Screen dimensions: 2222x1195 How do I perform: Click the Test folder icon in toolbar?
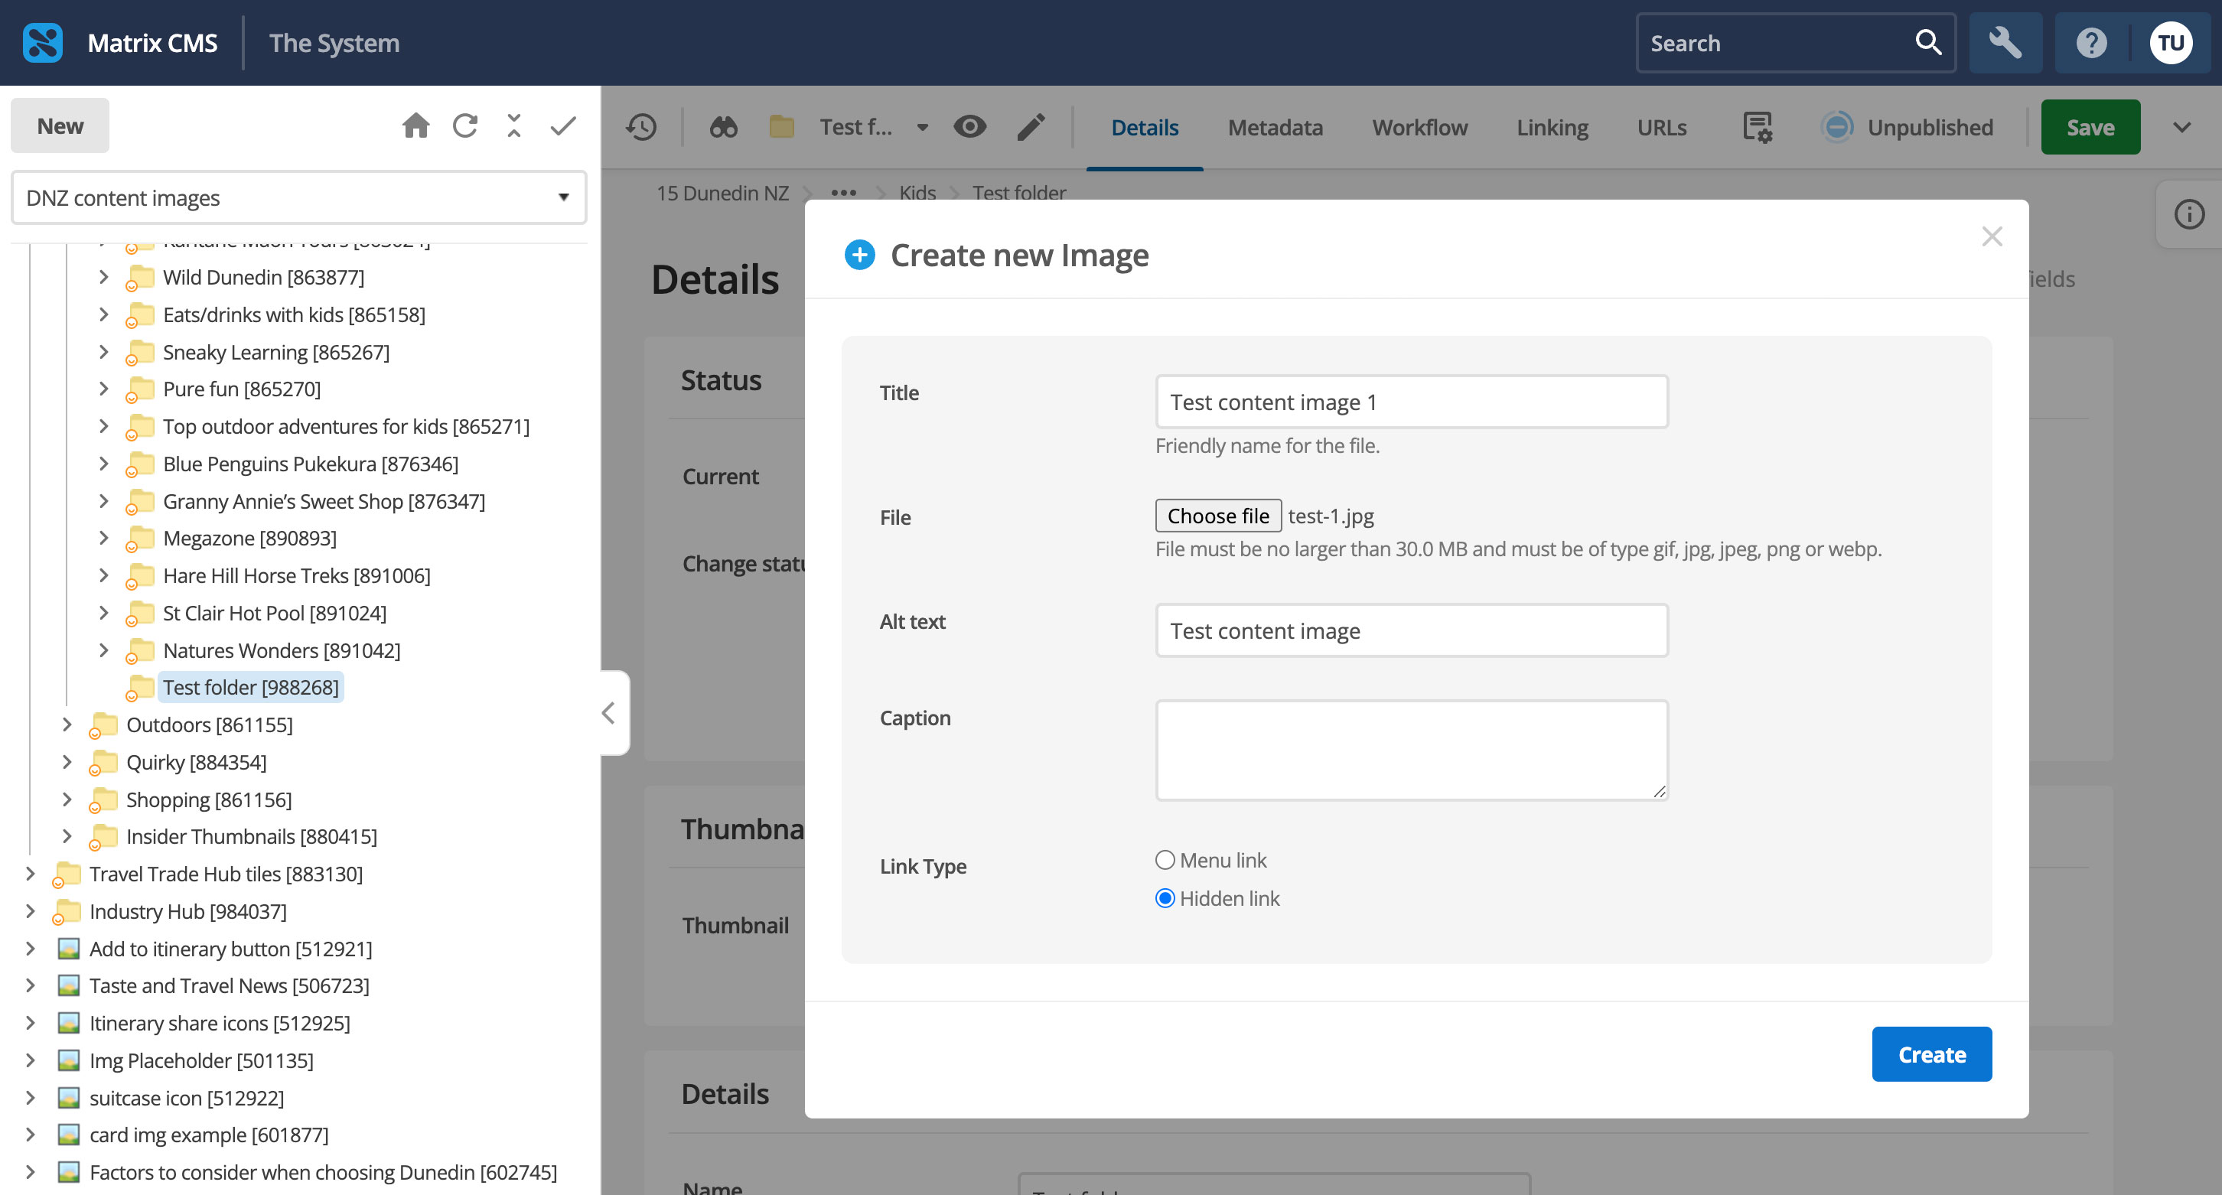(780, 128)
